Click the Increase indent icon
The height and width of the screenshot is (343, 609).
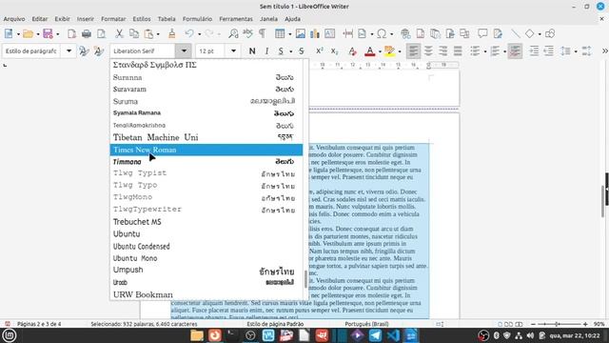coord(534,50)
